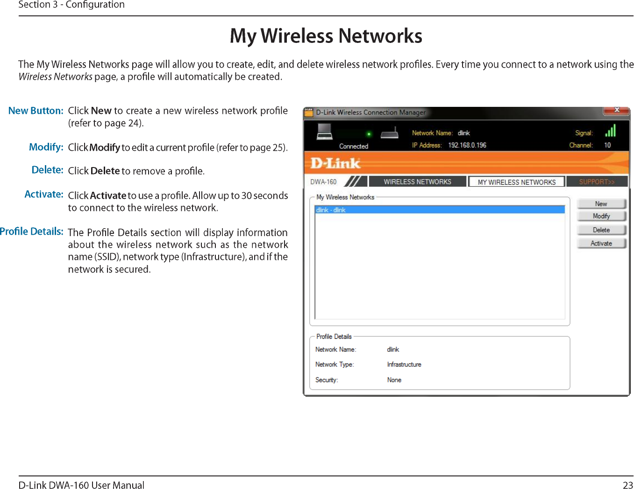
Task: Click the 'Profile Details:' label in the manual
Action: [x=32, y=231]
